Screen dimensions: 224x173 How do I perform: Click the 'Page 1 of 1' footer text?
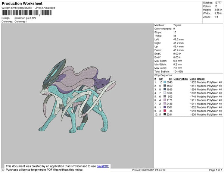pos(216,170)
